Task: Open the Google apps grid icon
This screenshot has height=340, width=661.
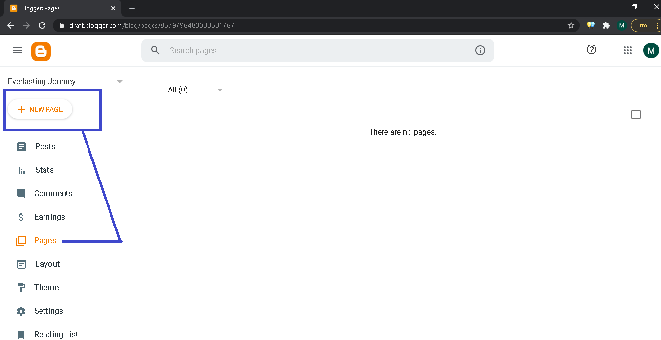Action: coord(628,50)
